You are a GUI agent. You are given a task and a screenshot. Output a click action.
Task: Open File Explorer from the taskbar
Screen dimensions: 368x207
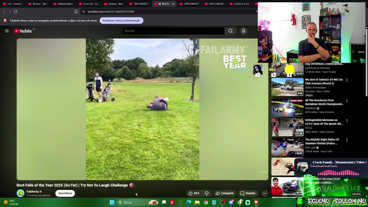(x=197, y=202)
